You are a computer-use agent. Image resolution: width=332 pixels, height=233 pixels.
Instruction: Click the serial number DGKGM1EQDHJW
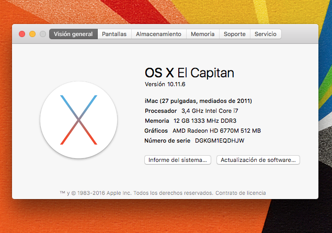click(x=220, y=141)
